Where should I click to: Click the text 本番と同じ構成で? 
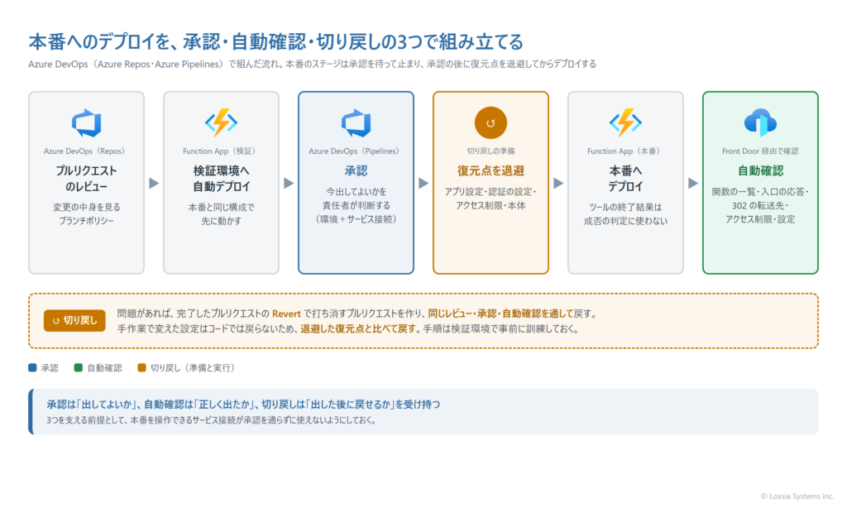[x=221, y=207]
